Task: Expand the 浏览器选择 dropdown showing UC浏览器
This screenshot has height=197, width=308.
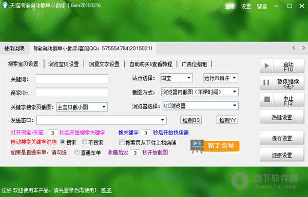Action: 201,106
